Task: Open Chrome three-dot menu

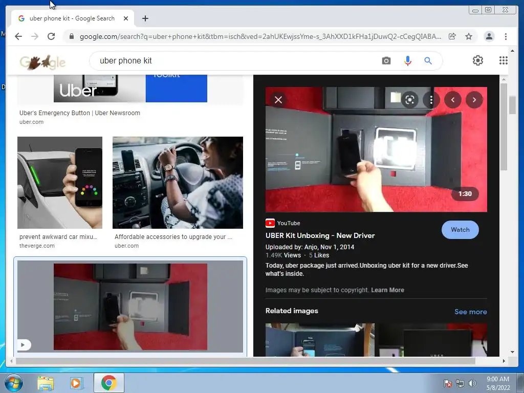Action: click(x=506, y=36)
